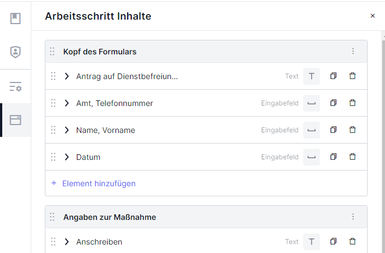The width and height of the screenshot is (385, 253).
Task: Expand the Name, Vorname row
Action: tap(67, 130)
